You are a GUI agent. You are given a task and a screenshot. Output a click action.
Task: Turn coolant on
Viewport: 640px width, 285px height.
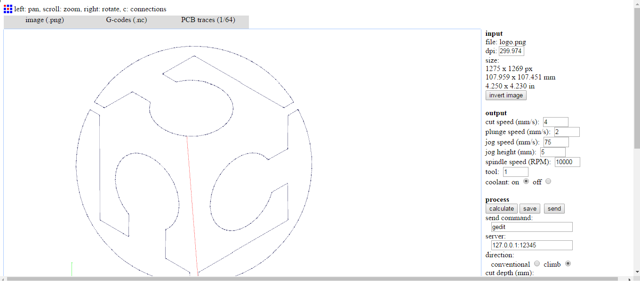526,181
